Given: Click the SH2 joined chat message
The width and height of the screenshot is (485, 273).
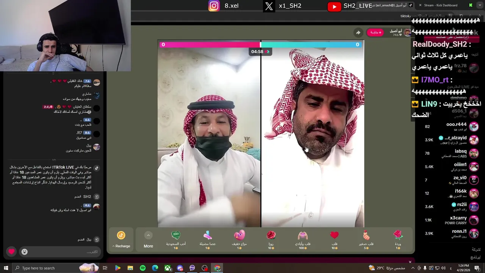Looking at the screenshot, I should tap(86, 197).
